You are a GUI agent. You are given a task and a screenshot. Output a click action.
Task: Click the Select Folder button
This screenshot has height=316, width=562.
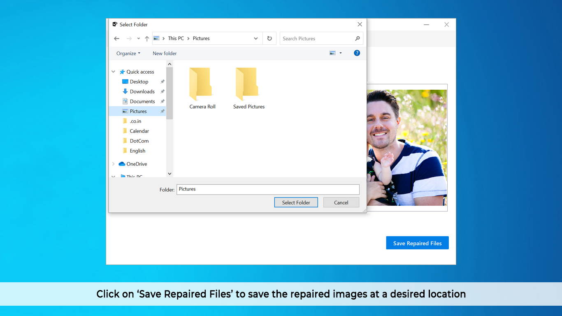296,202
